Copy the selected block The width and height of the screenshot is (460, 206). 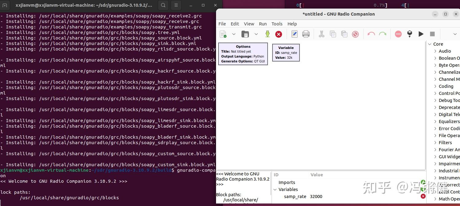(333, 34)
